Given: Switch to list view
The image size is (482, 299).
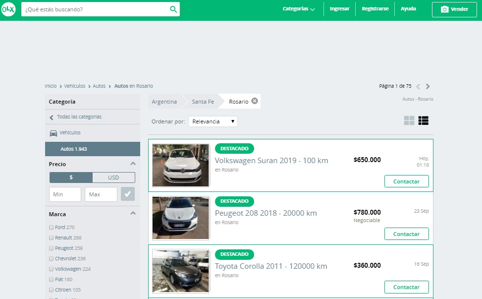Looking at the screenshot, I should coord(423,120).
